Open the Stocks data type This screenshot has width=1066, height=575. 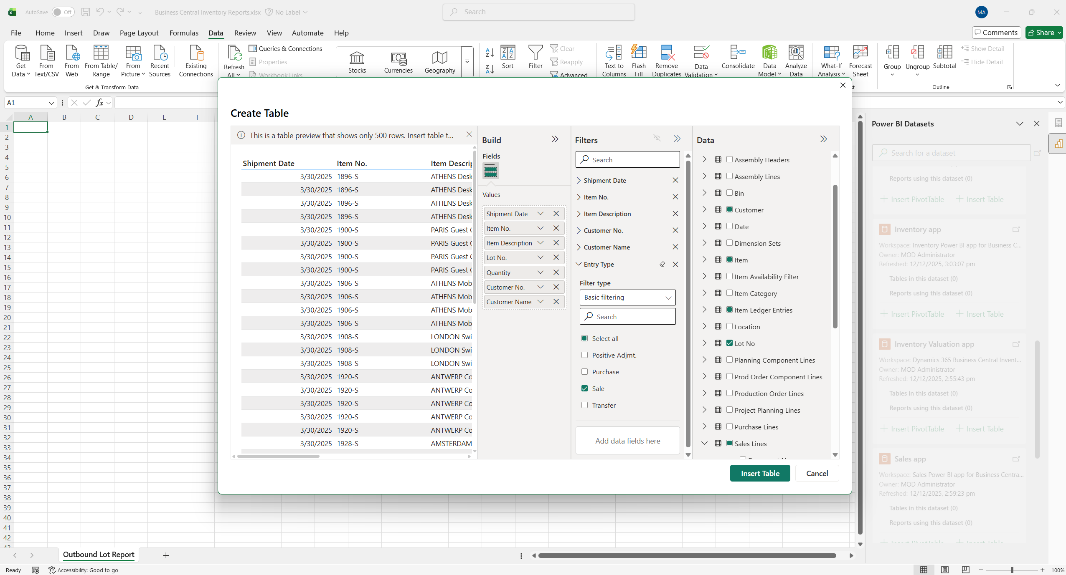pyautogui.click(x=357, y=62)
